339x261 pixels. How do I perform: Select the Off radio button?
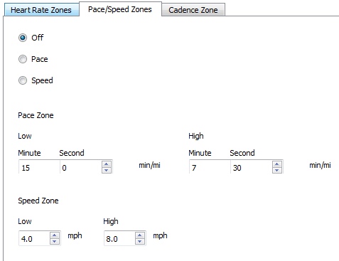(23, 38)
